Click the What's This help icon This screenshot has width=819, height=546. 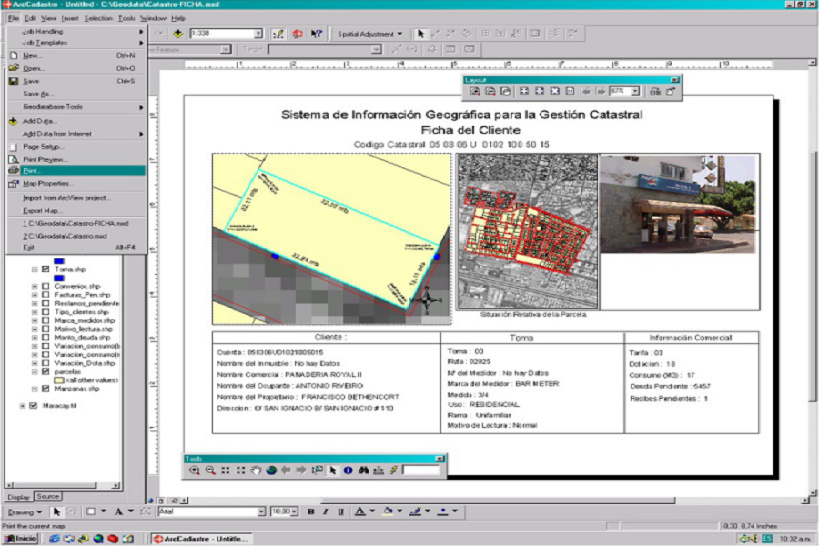click(316, 34)
